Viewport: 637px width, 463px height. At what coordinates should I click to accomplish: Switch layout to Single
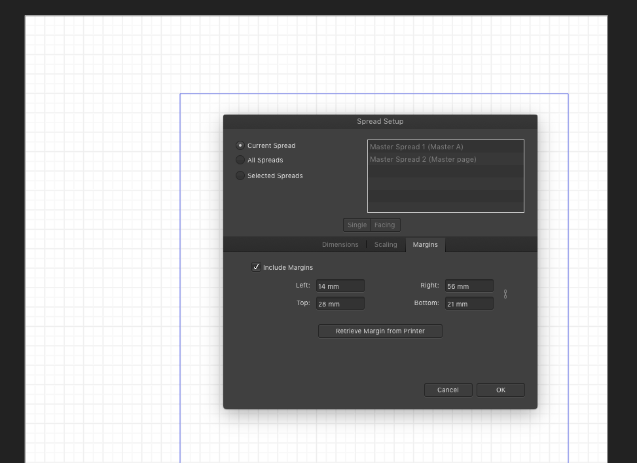(357, 225)
